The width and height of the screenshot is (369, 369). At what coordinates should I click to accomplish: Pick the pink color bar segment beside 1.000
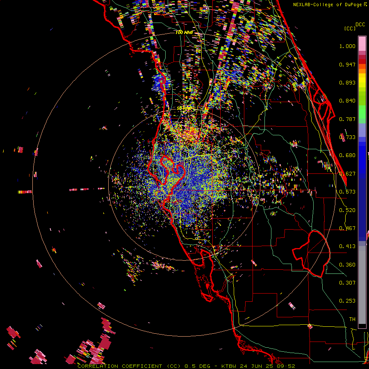coord(362,44)
